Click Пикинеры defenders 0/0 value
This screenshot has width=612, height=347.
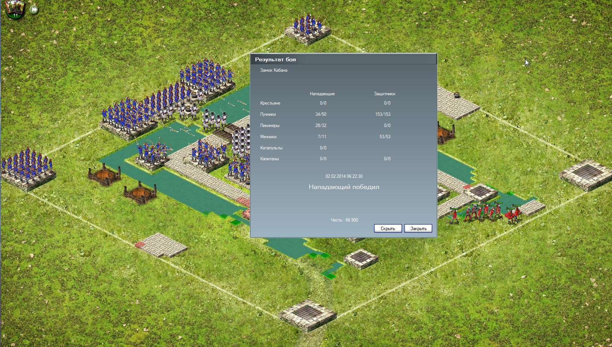pos(387,126)
